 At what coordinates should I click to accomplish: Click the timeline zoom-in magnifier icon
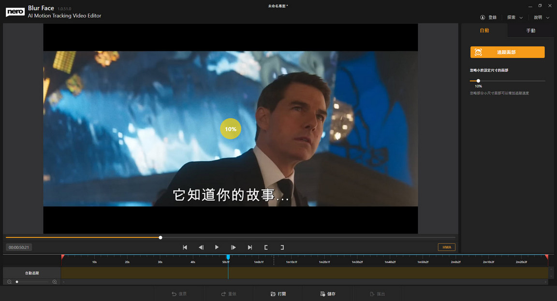coord(54,282)
